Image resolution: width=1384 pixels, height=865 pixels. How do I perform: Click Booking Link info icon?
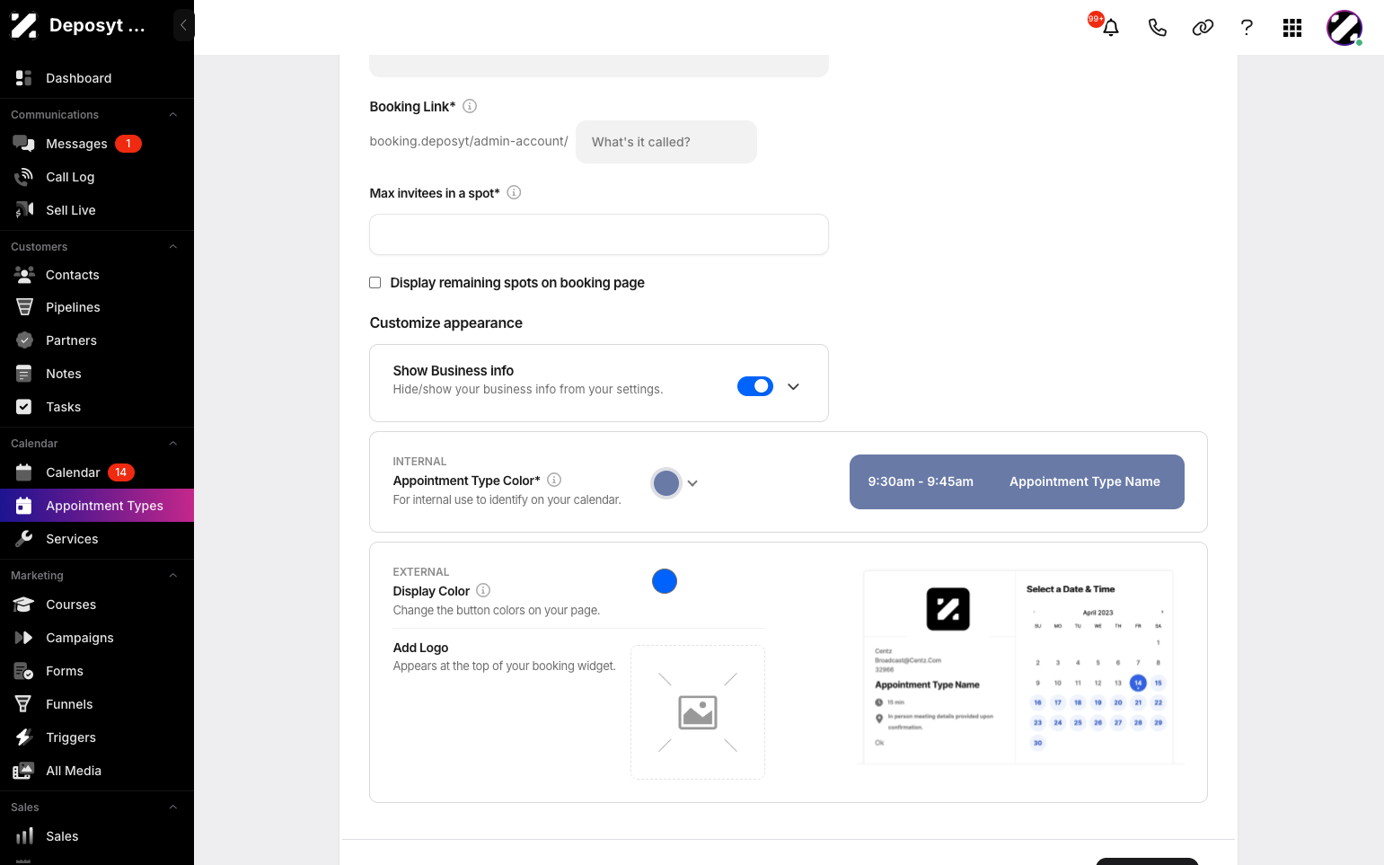[x=470, y=106]
